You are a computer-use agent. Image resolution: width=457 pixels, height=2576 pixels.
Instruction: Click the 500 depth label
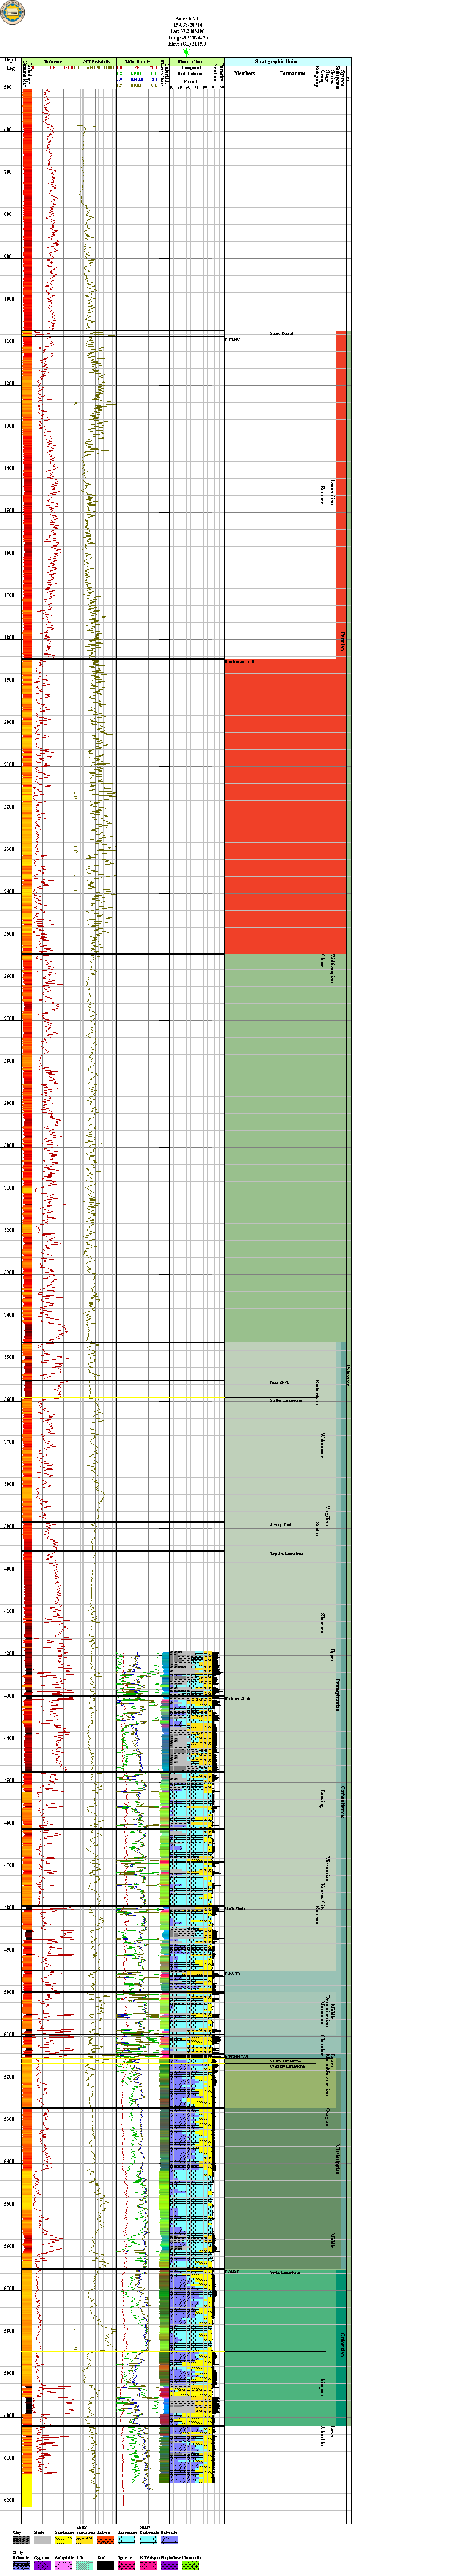(x=8, y=88)
